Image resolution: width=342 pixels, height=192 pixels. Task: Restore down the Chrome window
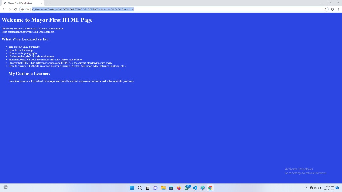[330, 3]
